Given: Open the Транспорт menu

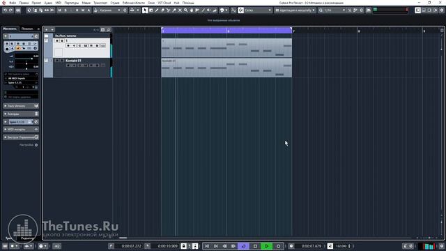Looking at the screenshot, I should 100,3.
